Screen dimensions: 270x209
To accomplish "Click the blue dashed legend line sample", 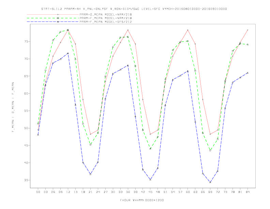I will point(53,22).
